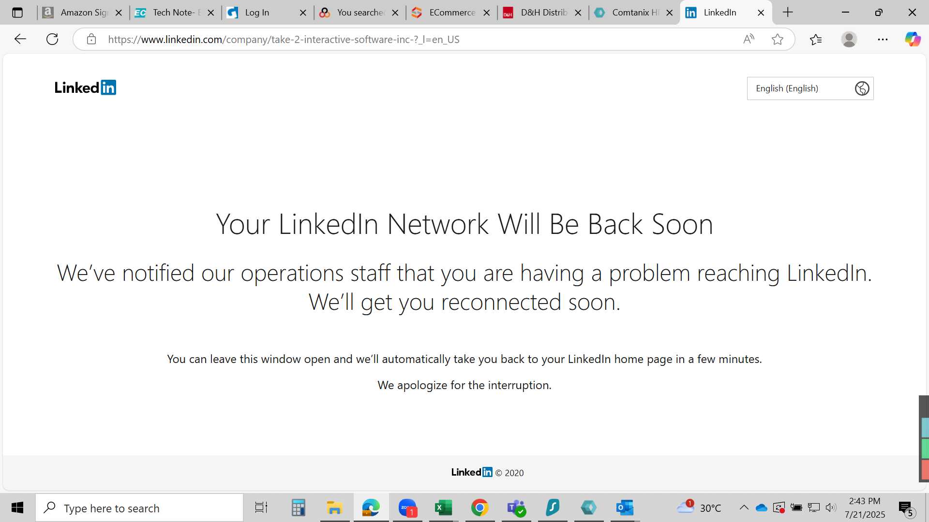
Task: Open the Favorites list button
Action: coord(816,39)
